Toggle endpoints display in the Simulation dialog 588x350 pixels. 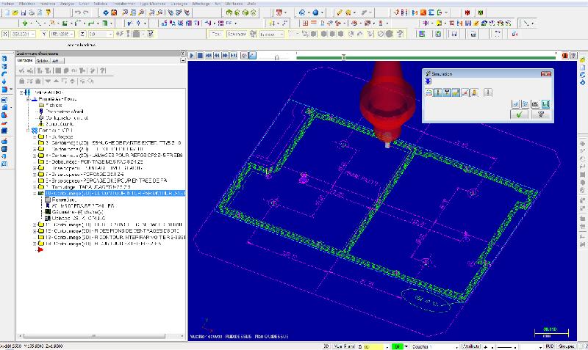[465, 92]
